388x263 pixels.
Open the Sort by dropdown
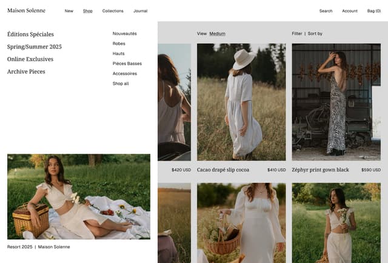pos(315,34)
